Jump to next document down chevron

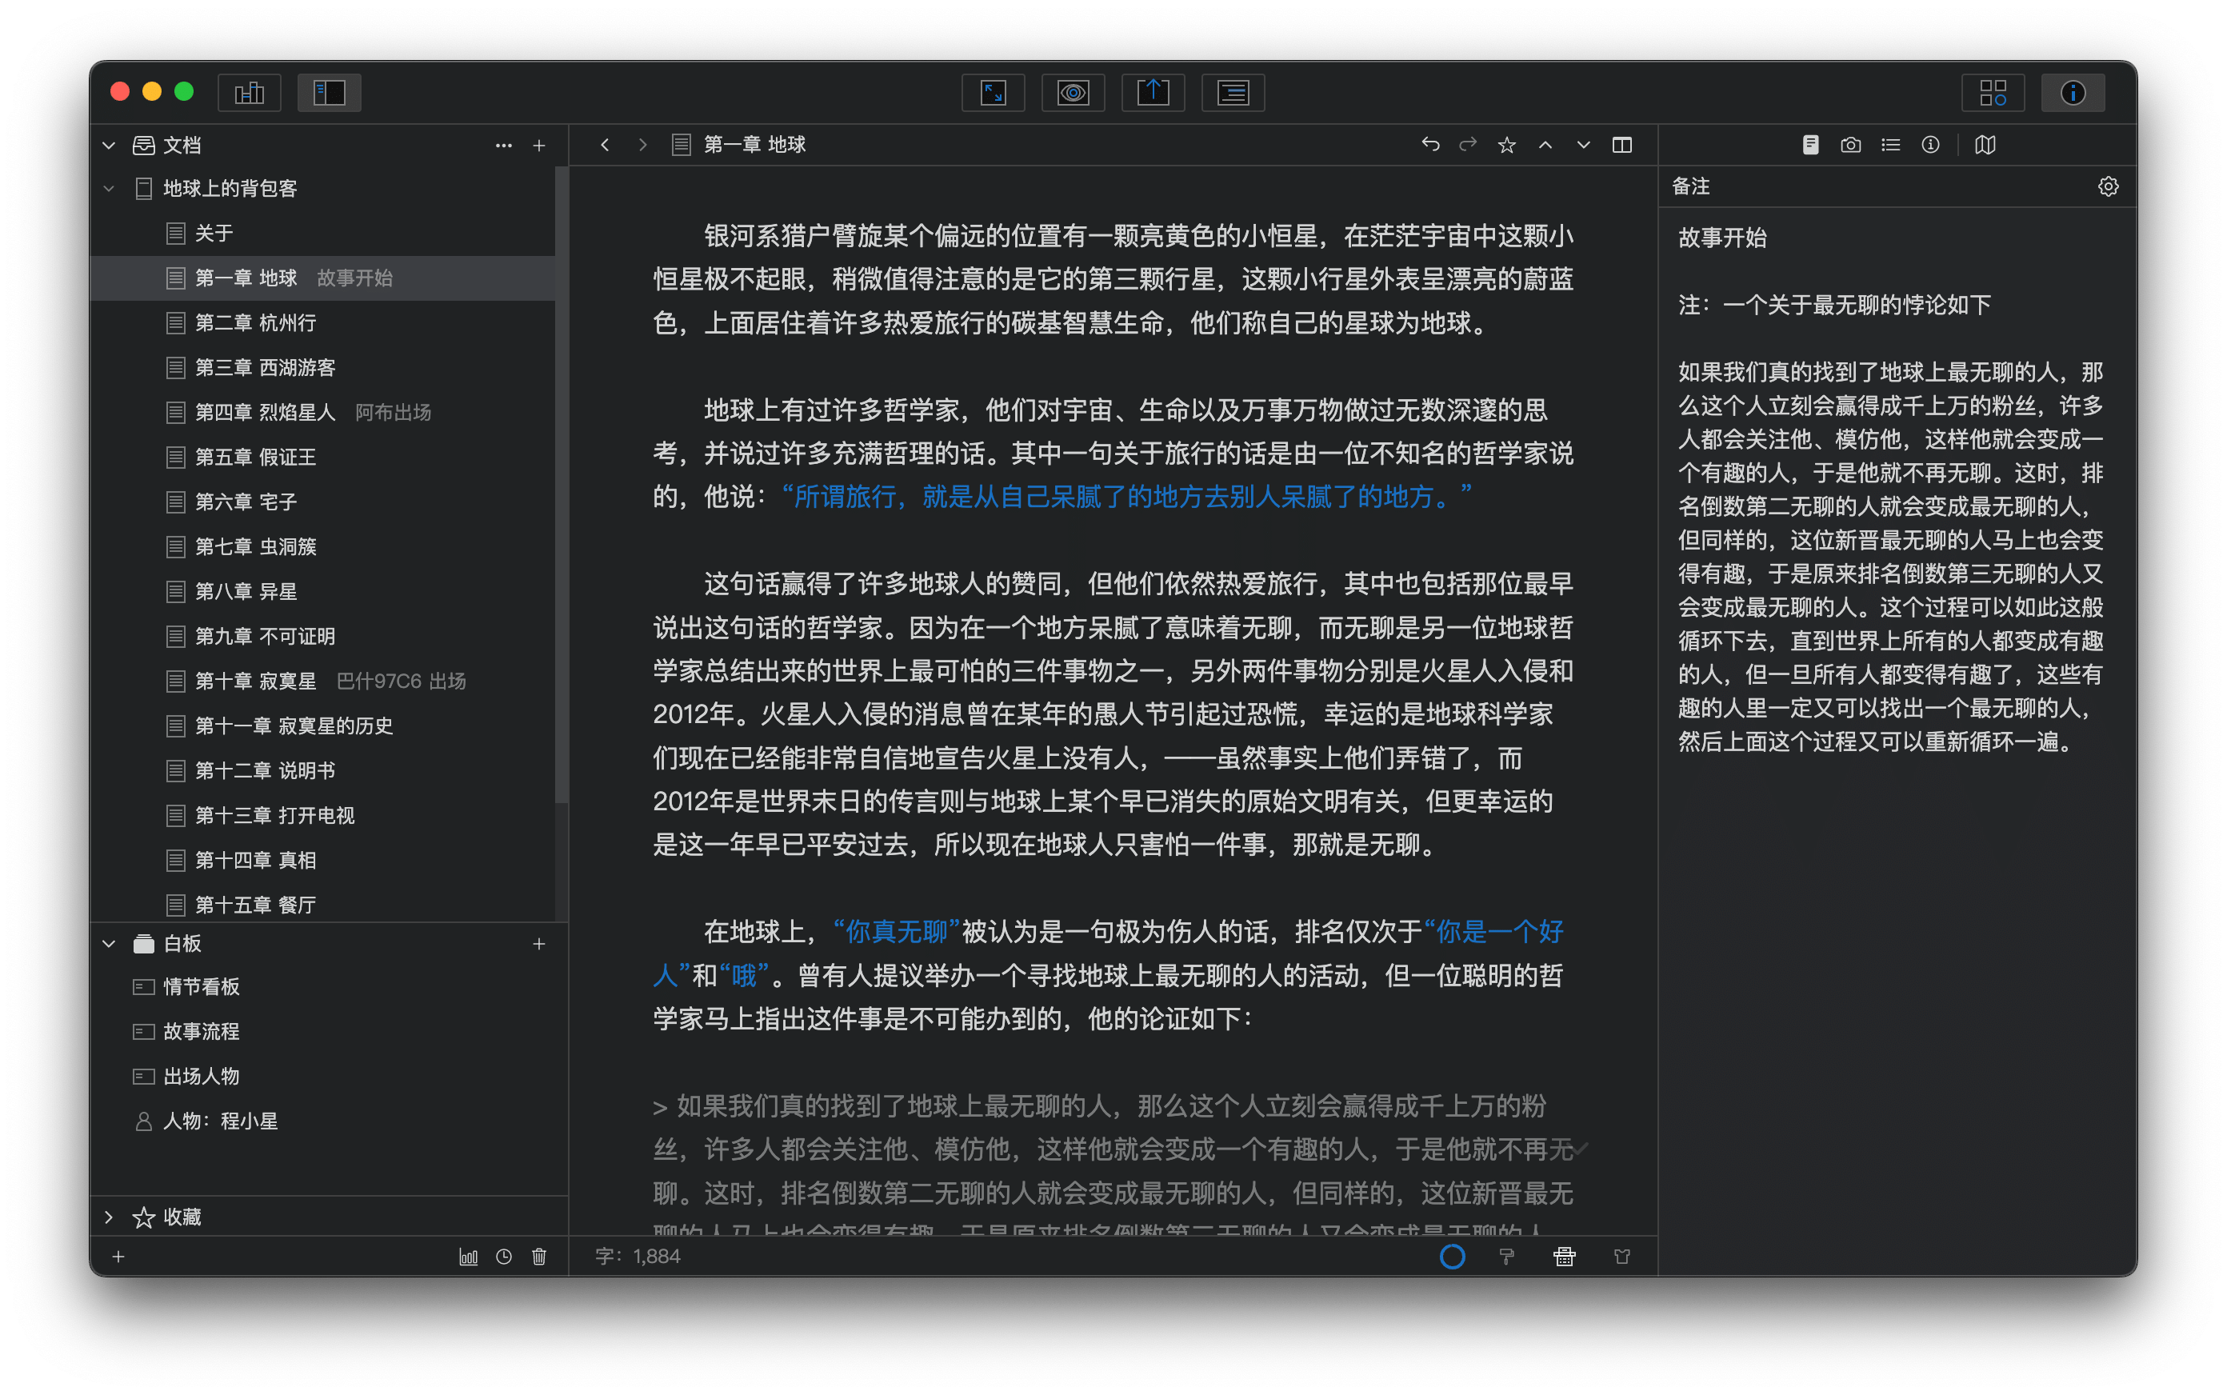coord(1583,145)
